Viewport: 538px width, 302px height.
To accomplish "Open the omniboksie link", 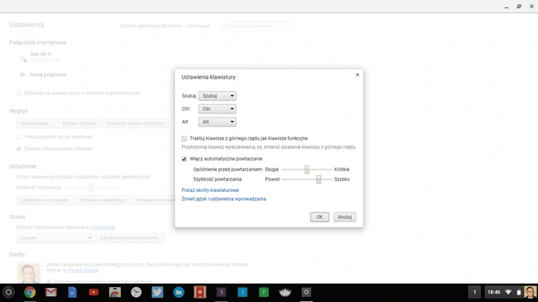I will [103, 228].
